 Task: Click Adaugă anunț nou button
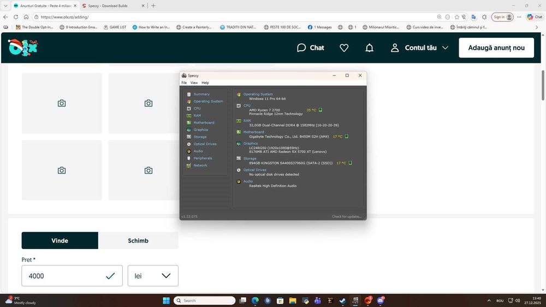pyautogui.click(x=496, y=48)
